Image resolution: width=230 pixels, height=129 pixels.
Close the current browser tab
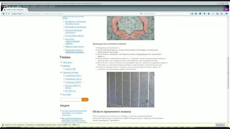pos(26,10)
